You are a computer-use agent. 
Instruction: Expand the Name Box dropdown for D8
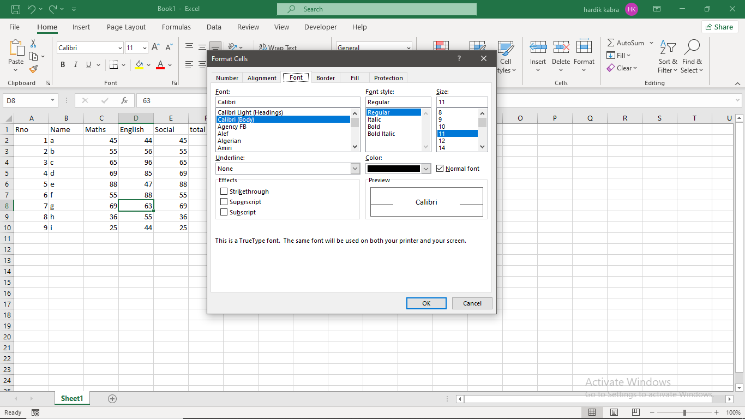(53, 100)
